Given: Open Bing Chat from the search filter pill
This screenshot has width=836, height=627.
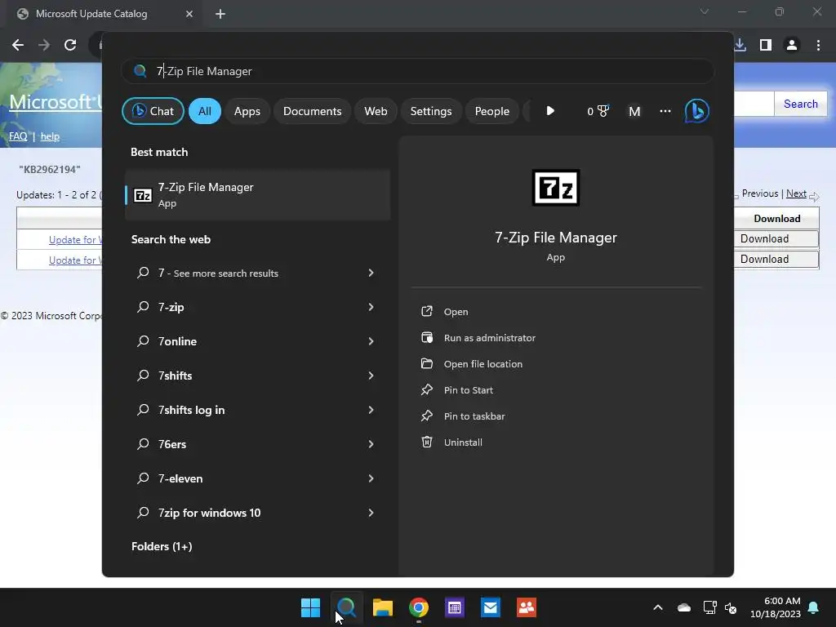Looking at the screenshot, I should pyautogui.click(x=153, y=111).
